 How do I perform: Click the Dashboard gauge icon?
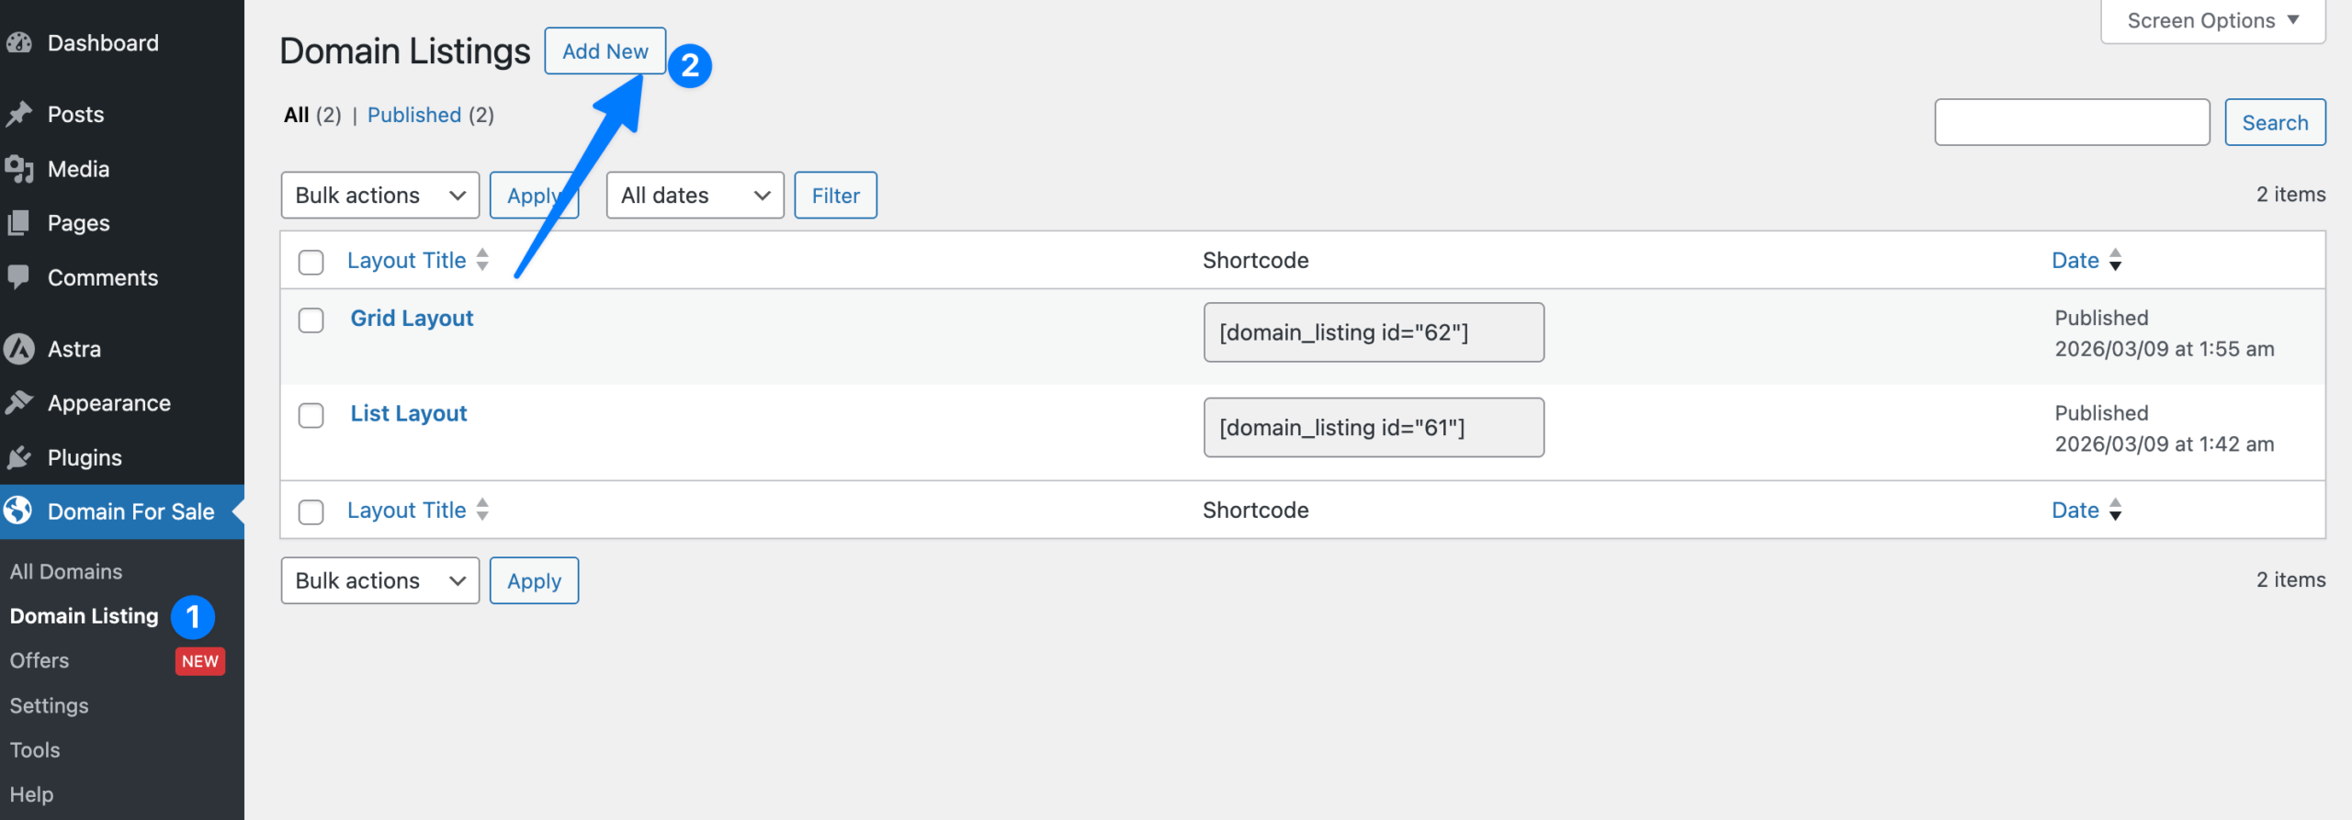(x=18, y=43)
